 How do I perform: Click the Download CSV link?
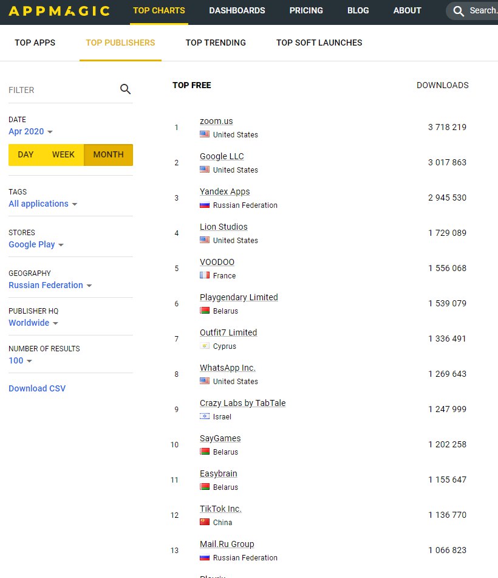[x=37, y=388]
